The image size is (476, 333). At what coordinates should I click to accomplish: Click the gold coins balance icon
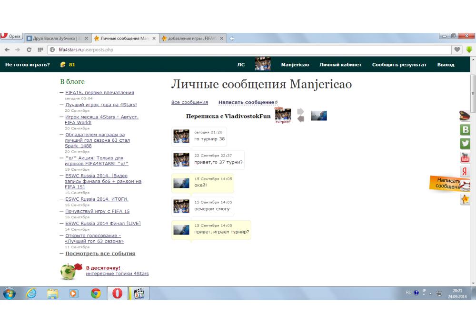click(x=63, y=65)
